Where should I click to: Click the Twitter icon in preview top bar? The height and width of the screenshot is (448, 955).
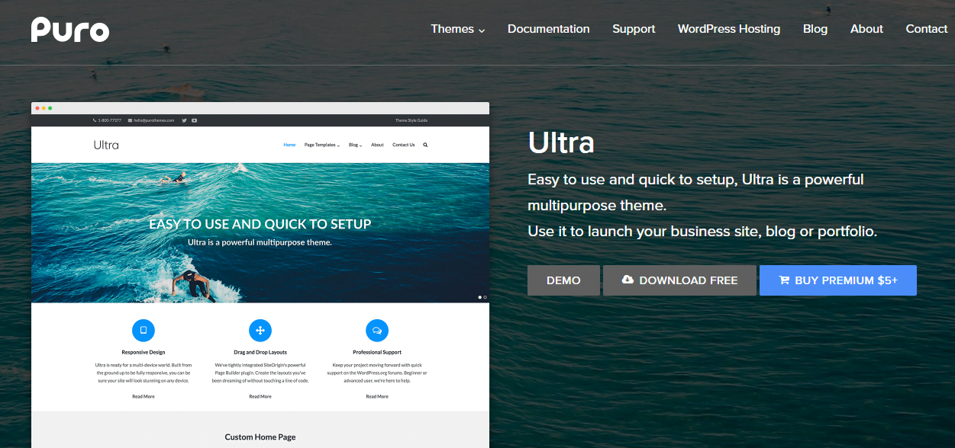click(184, 120)
